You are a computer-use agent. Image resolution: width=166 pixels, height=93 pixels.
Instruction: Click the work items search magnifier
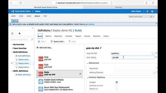151,17
